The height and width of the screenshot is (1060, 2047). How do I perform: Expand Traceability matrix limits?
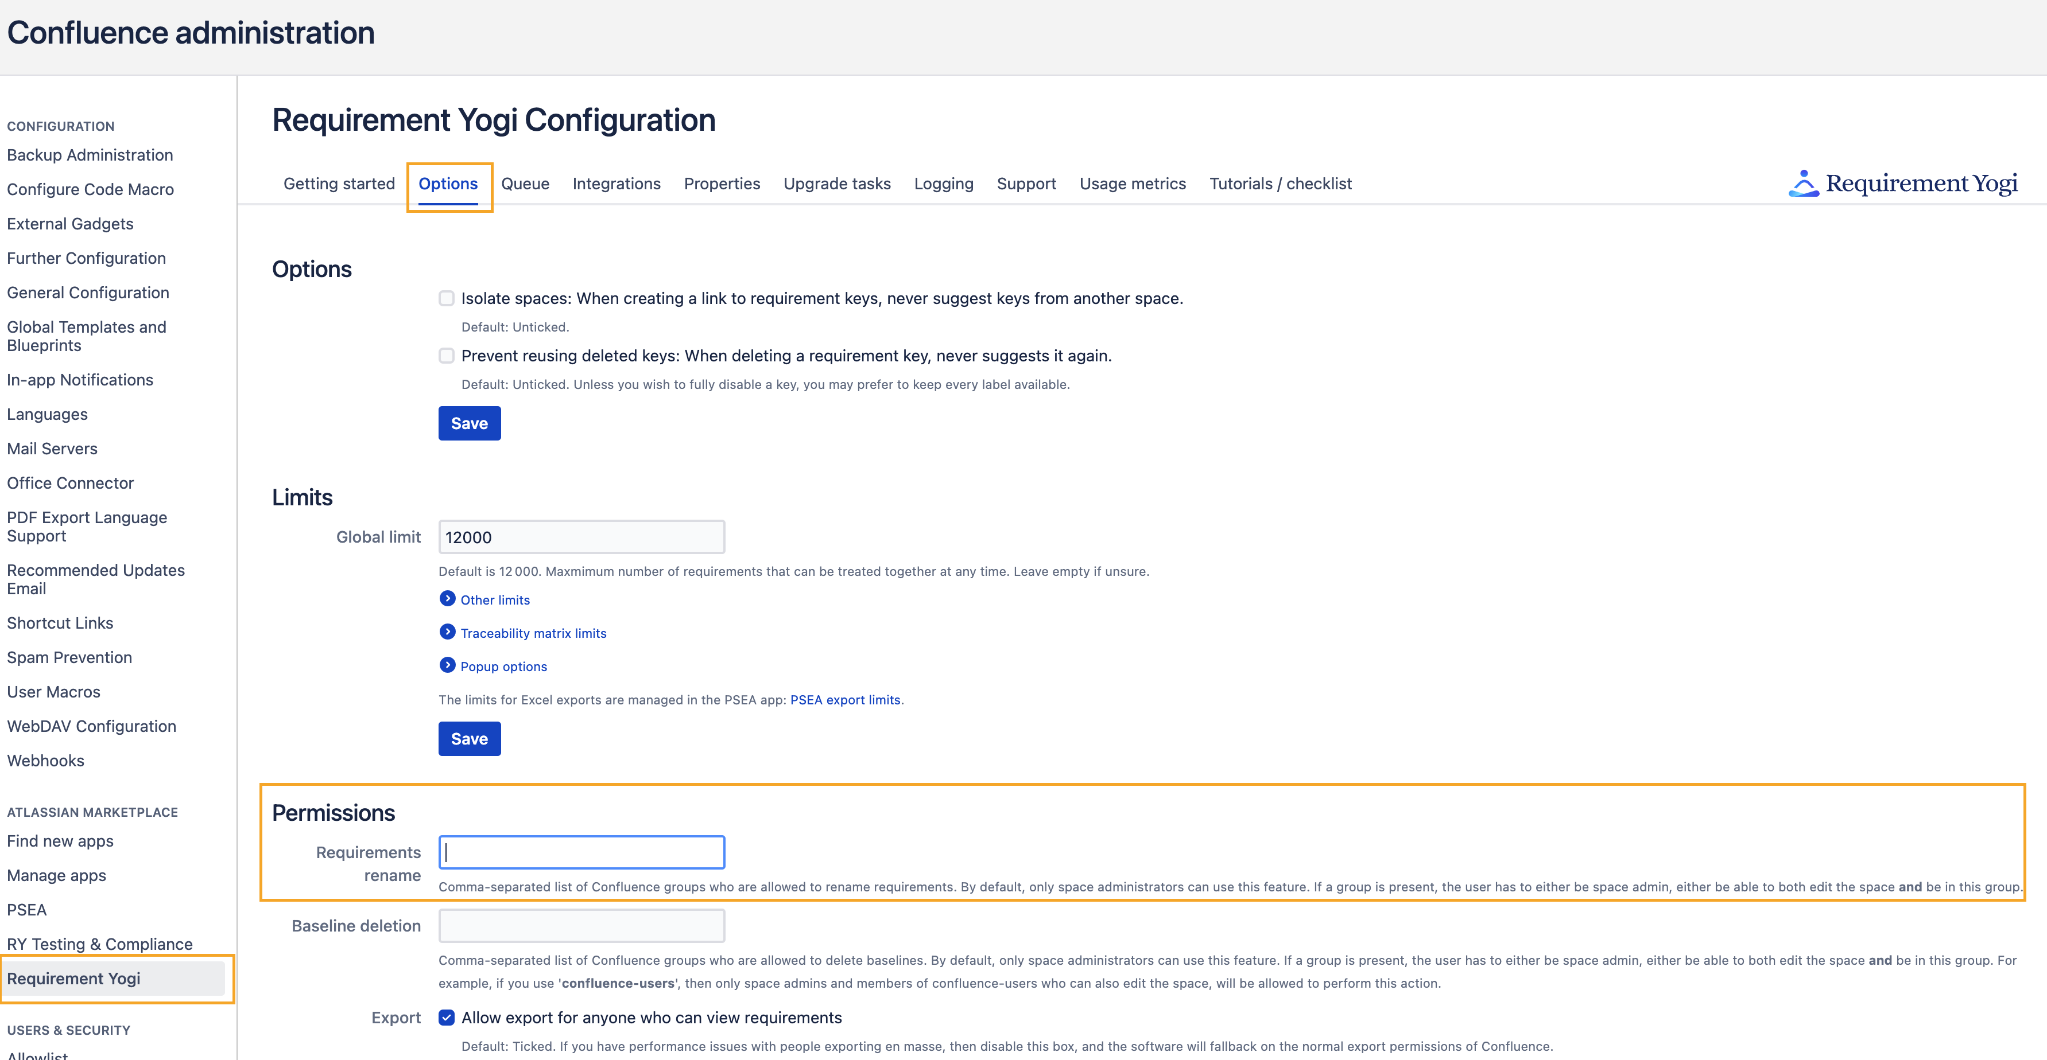pyautogui.click(x=533, y=633)
